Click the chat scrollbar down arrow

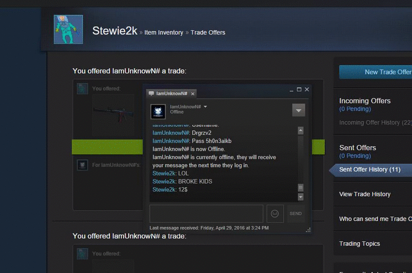(x=301, y=197)
